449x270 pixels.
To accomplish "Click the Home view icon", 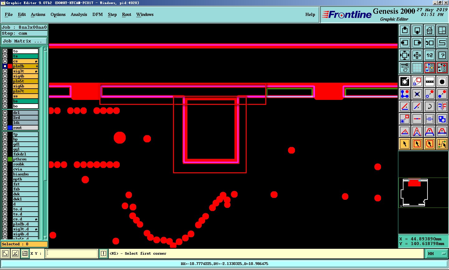I will click(429, 30).
